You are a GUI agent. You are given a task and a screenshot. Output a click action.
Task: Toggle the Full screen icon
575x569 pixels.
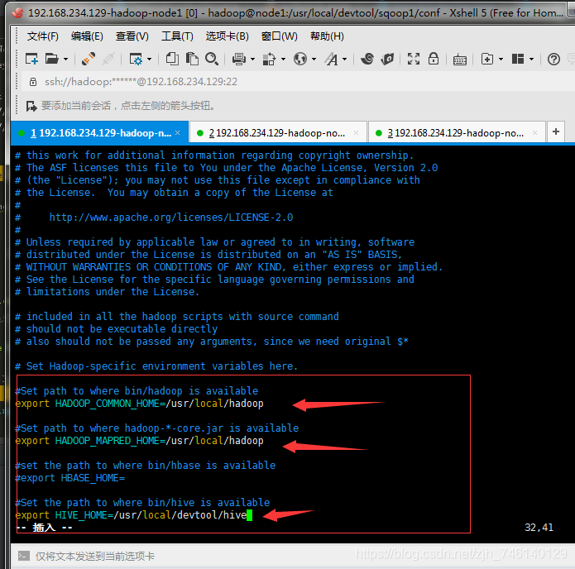[414, 59]
